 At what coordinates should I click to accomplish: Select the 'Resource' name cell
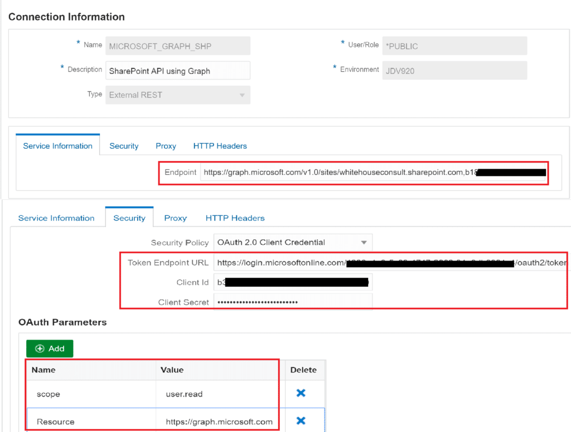click(x=91, y=421)
